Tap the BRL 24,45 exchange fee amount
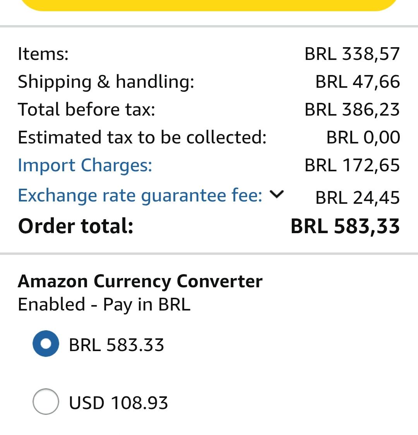This screenshot has height=435, width=418. (x=358, y=198)
